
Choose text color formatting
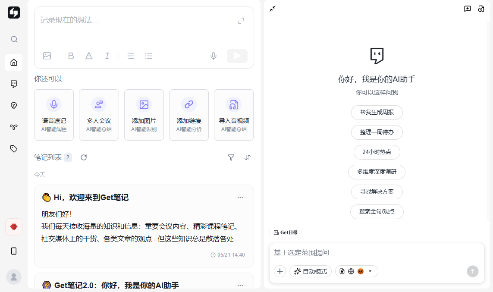pyautogui.click(x=89, y=56)
